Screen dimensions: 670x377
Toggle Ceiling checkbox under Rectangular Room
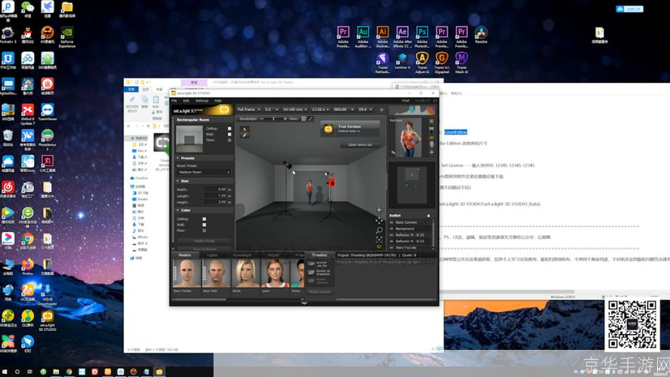pos(229,128)
